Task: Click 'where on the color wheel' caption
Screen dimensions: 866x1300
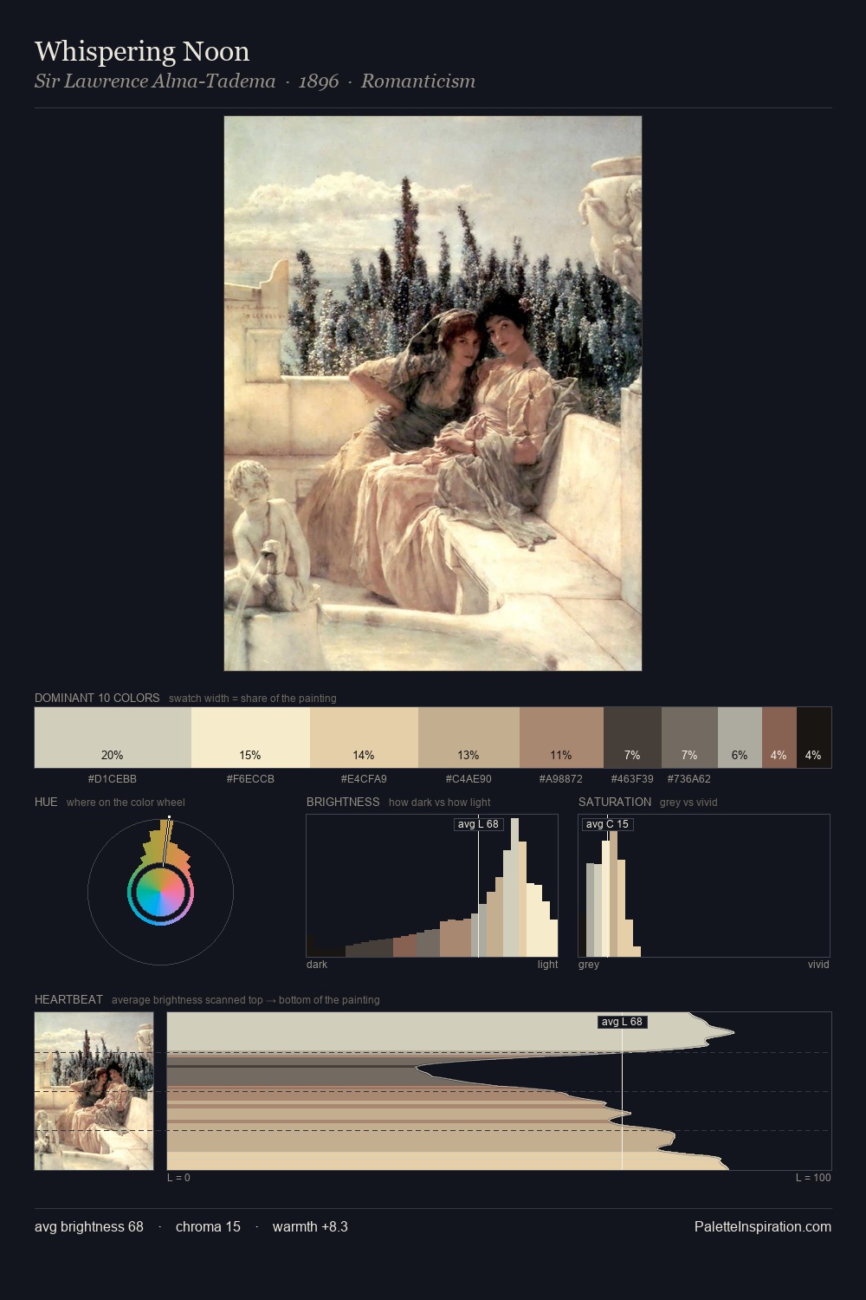Action: (126, 802)
